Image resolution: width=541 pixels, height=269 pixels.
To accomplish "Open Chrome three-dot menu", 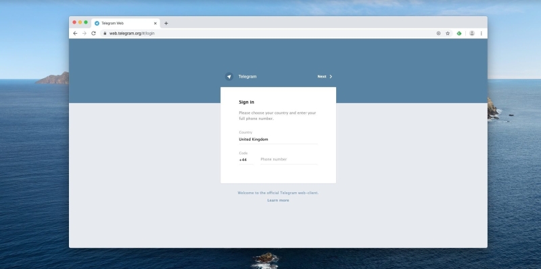I will pos(481,33).
